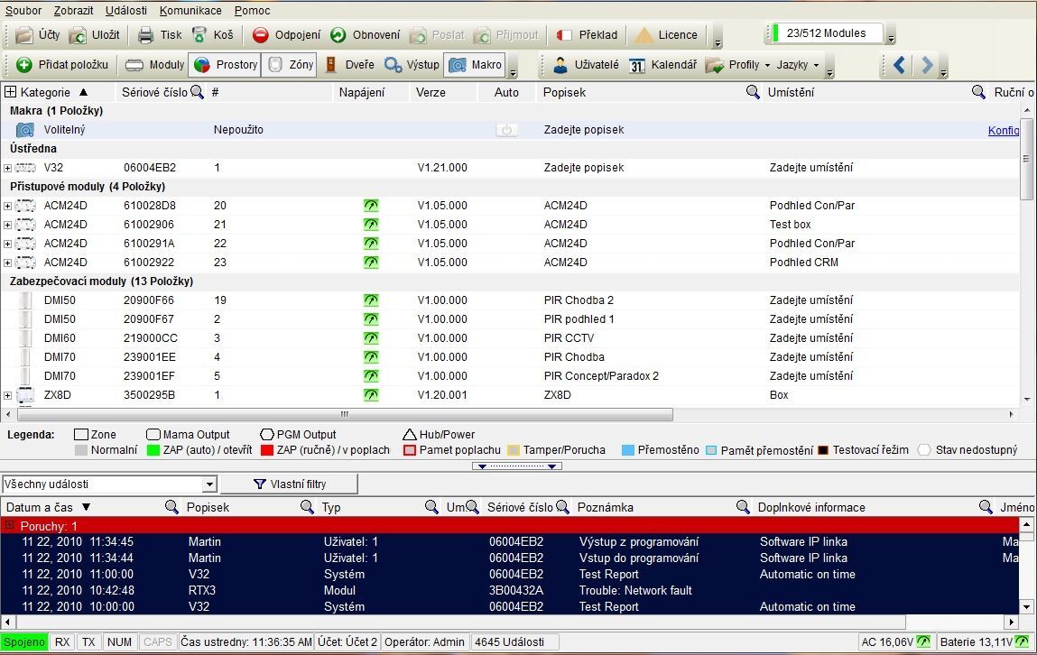Click the Uložit save icon
The width and height of the screenshot is (1037, 655).
79,35
